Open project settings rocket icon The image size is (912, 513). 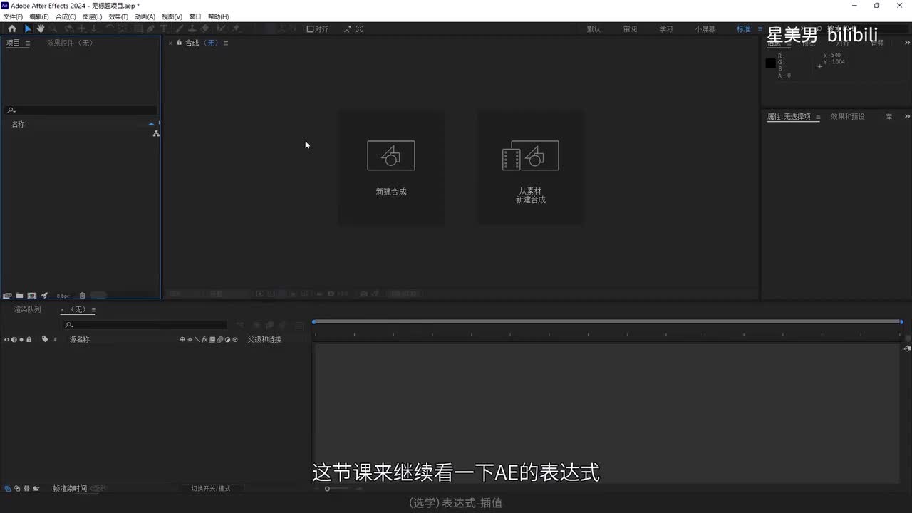44,295
